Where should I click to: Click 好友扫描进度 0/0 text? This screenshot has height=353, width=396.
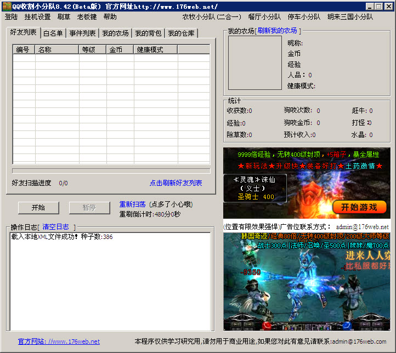(x=39, y=183)
